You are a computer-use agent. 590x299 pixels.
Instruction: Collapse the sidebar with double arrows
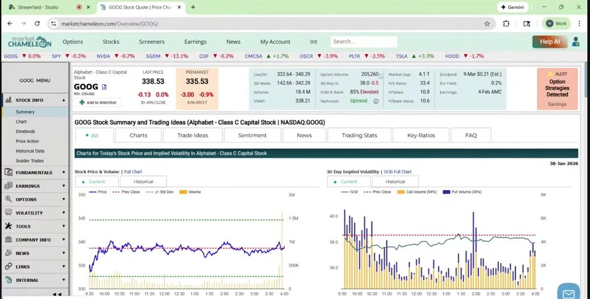pyautogui.click(x=57, y=294)
